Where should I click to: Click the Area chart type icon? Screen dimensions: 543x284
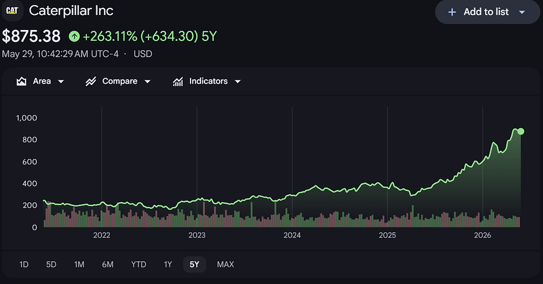pos(22,81)
